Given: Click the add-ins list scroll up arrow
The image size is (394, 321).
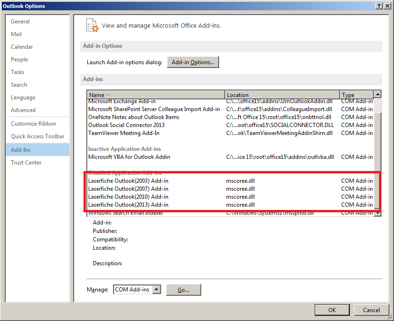Looking at the screenshot, I should [x=378, y=94].
